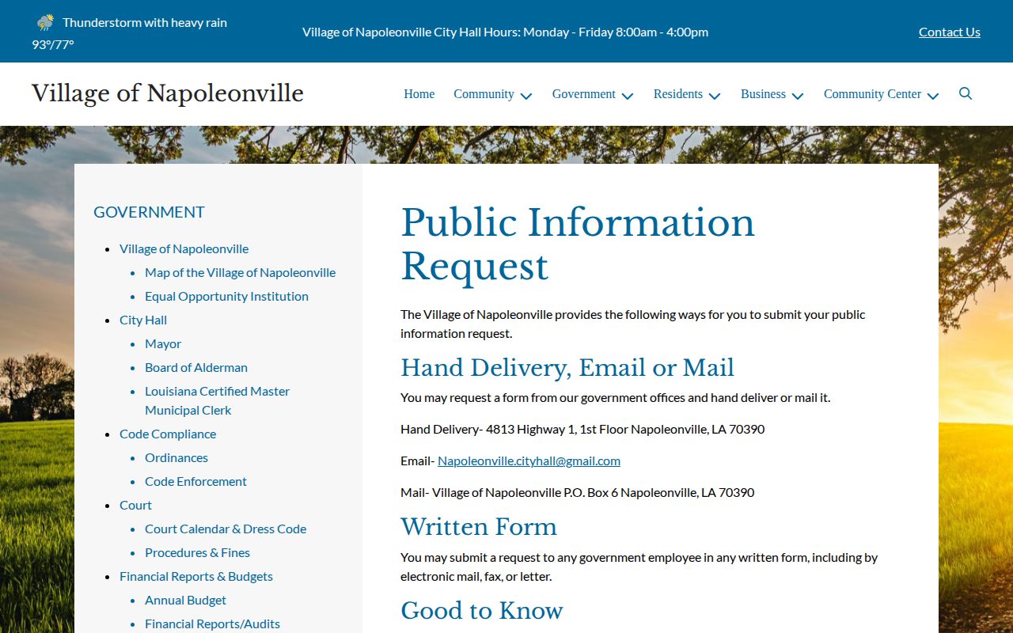Viewport: 1013px width, 633px height.
Task: Open Louisiana Certified Master Municipal Clerk link
Action: point(217,400)
